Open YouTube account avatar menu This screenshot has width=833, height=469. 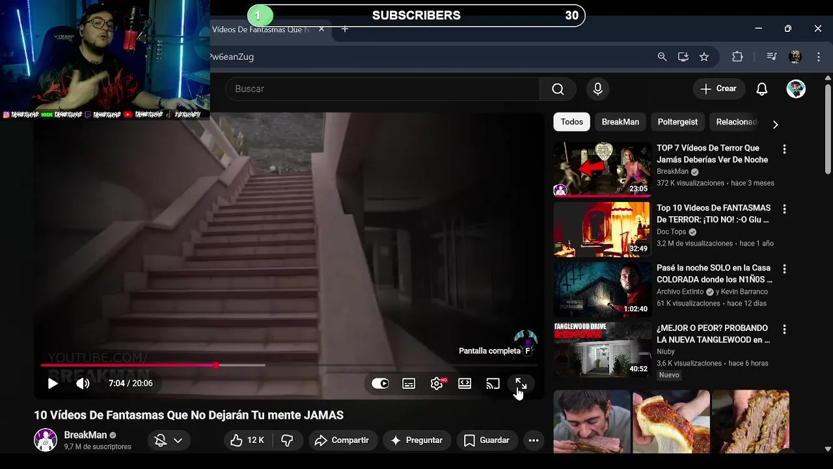796,89
